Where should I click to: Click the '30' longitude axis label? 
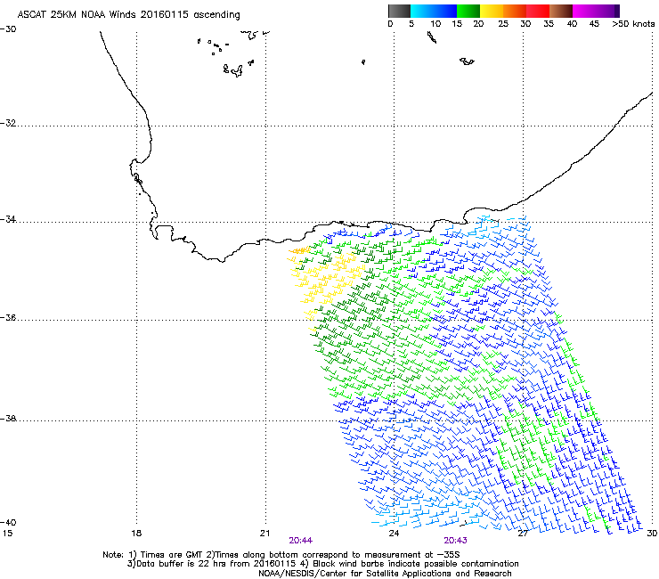tap(652, 534)
